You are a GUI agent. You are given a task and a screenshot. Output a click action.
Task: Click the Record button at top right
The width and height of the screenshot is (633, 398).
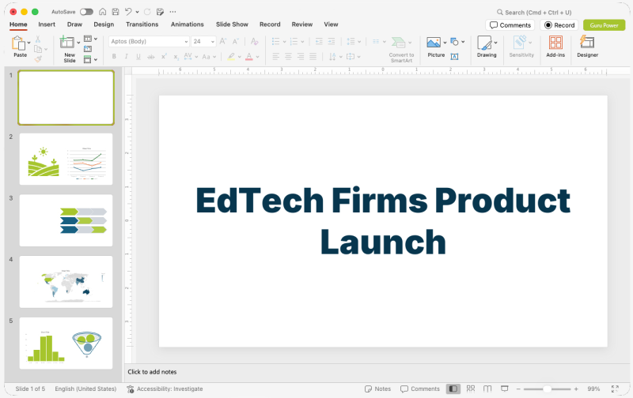559,25
